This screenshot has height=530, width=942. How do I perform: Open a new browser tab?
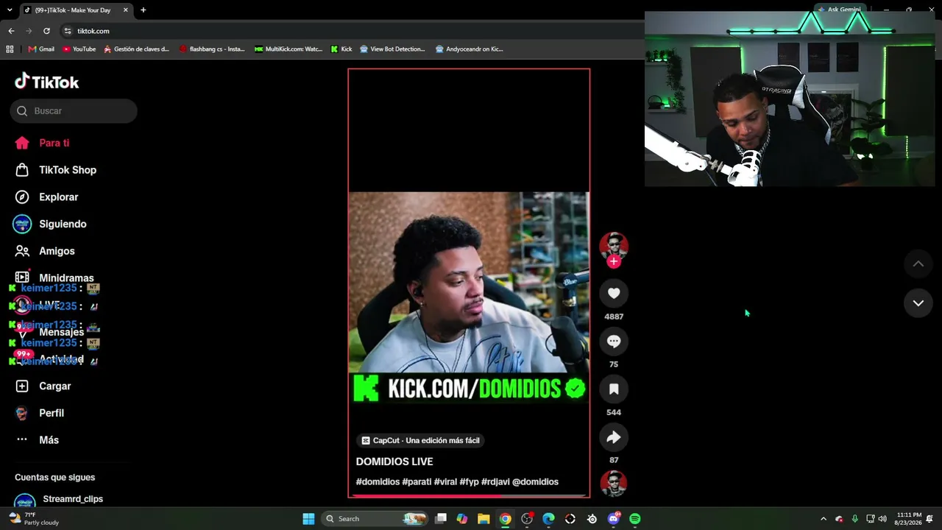pyautogui.click(x=143, y=10)
